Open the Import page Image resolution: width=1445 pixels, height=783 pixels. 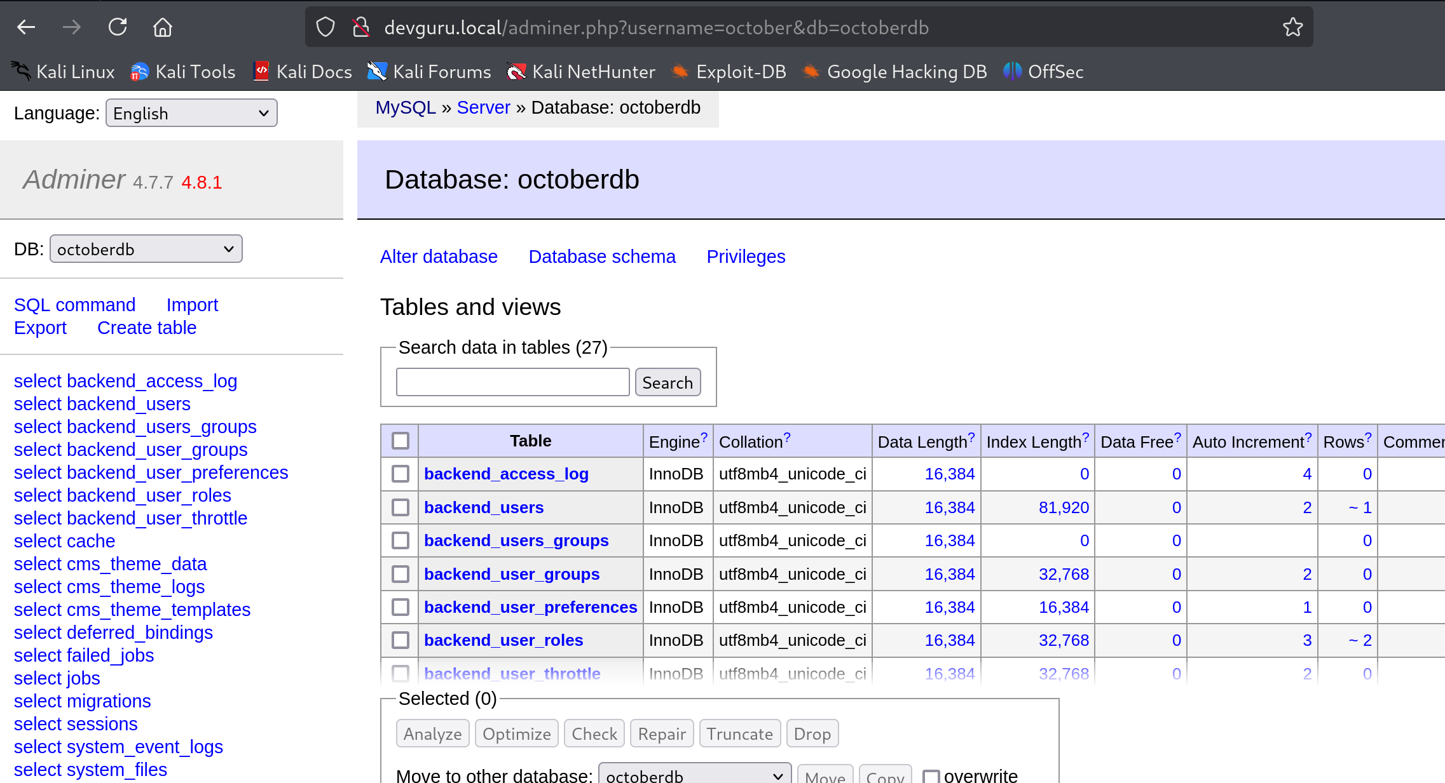tap(192, 305)
